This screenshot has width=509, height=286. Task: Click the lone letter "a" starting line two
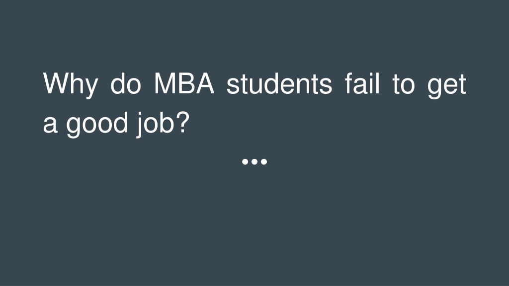(50, 124)
